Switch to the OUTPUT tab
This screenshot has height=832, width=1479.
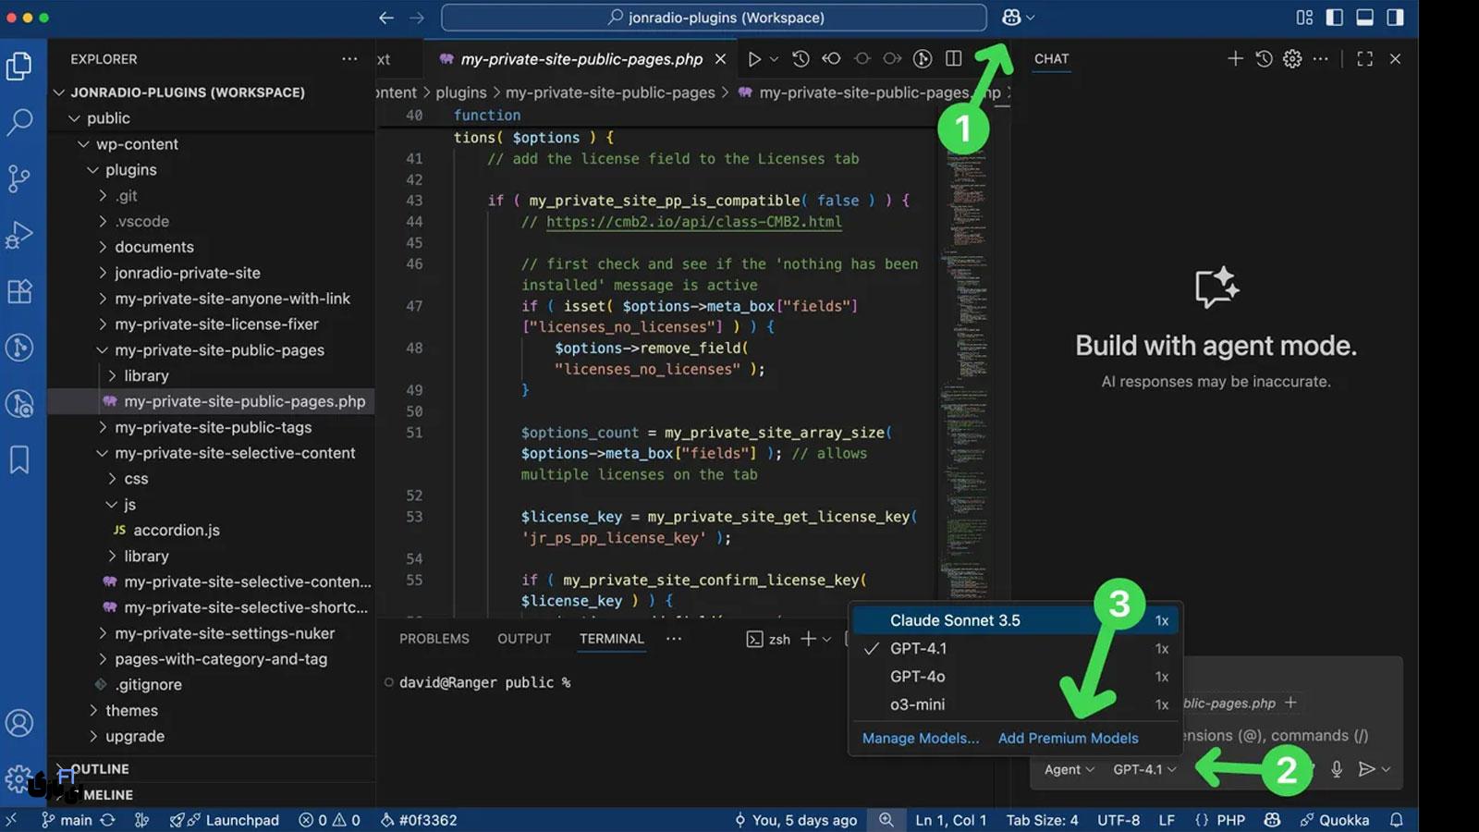point(523,638)
